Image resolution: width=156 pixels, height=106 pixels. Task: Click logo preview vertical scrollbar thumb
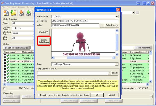117,42
